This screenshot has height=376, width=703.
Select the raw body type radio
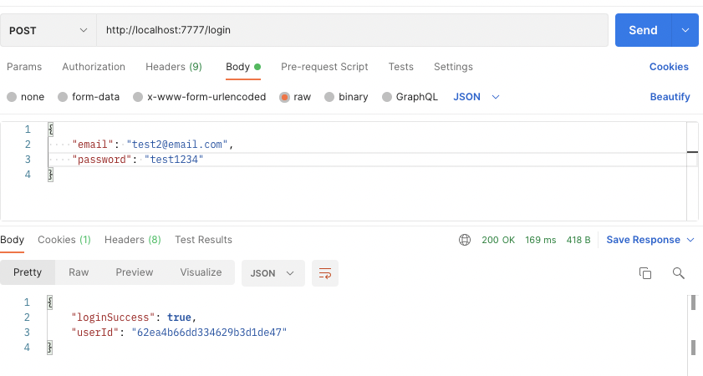[x=285, y=97]
